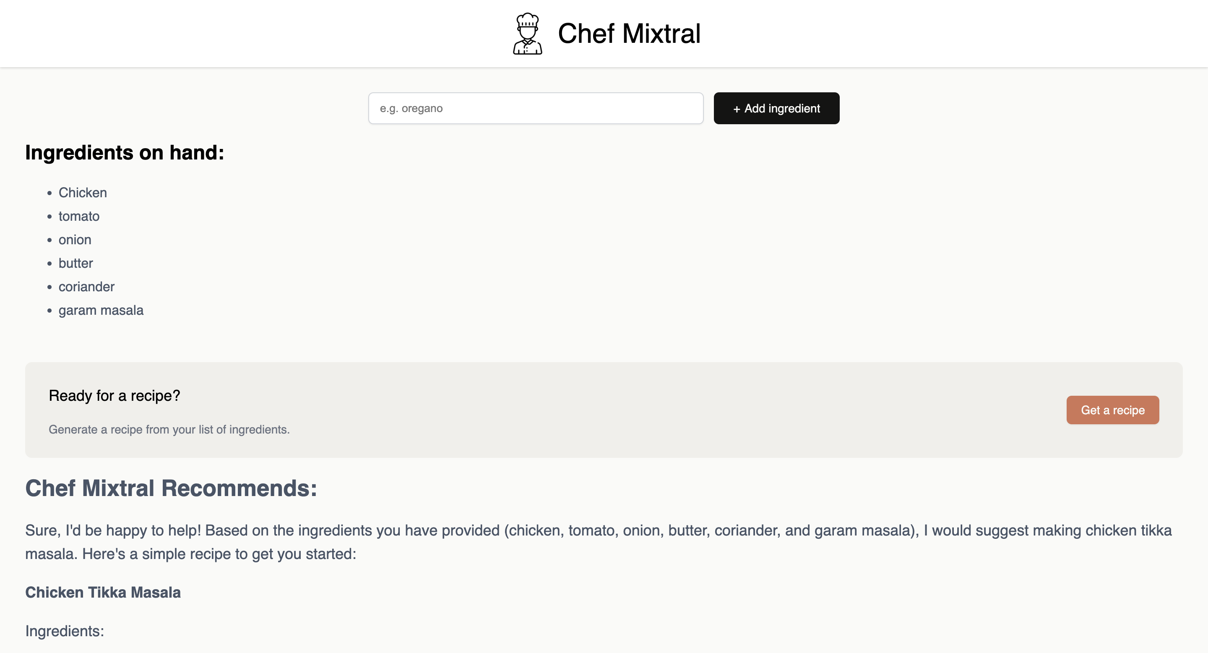The width and height of the screenshot is (1208, 653).
Task: Click the Chef Mixtral Recommends heading
Action: (x=171, y=488)
